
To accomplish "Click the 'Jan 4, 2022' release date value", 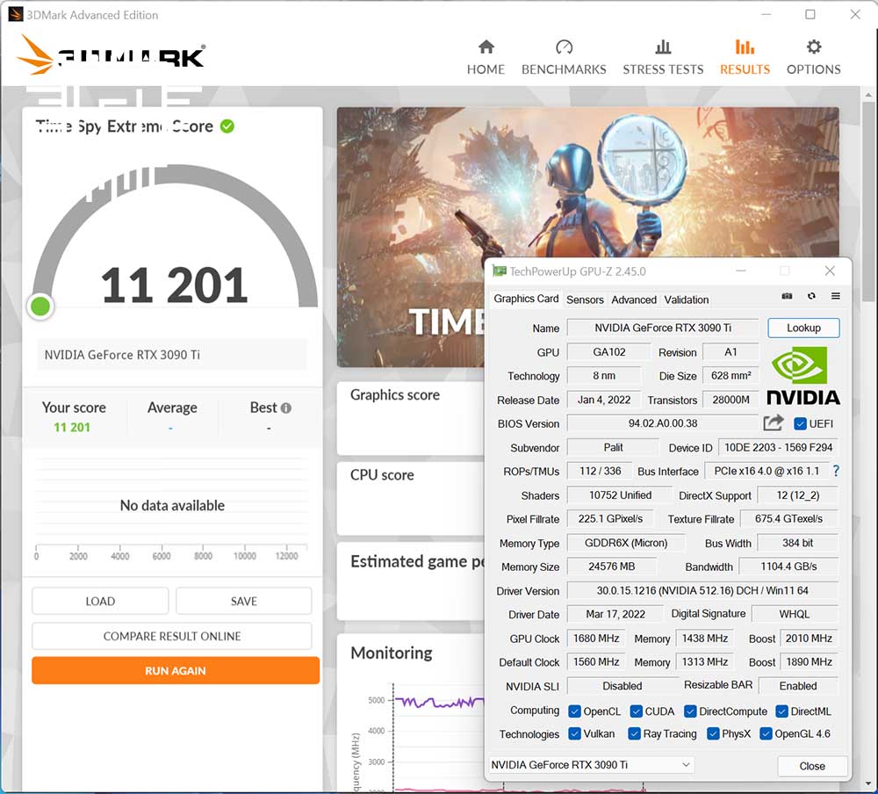I will (x=604, y=400).
